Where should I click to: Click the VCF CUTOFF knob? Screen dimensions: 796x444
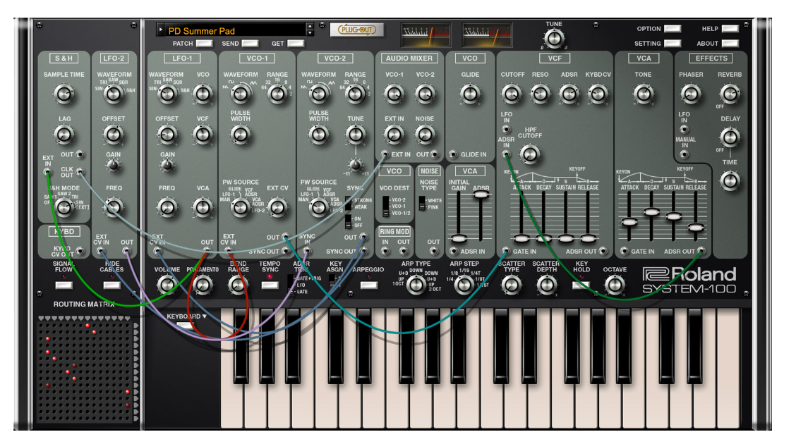coord(512,94)
